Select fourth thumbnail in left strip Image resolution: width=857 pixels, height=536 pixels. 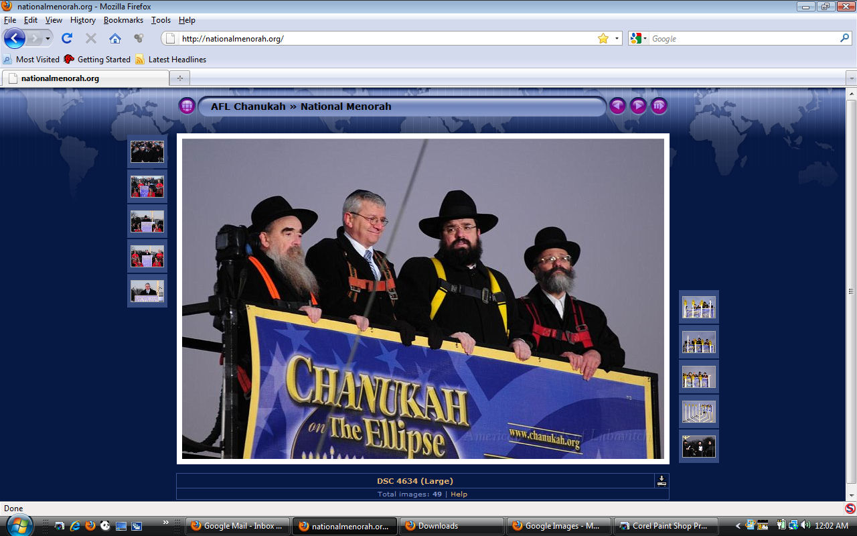(147, 256)
